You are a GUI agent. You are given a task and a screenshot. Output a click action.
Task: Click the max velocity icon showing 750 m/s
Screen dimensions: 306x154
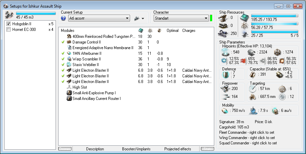[225, 111]
